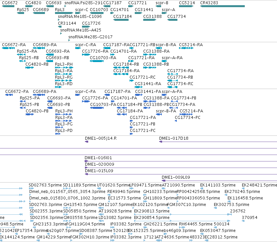Click the DME1-020O09 clone label

pos(100,164)
